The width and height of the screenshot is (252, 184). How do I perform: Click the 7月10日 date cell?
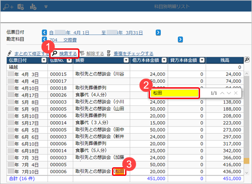[27, 171]
